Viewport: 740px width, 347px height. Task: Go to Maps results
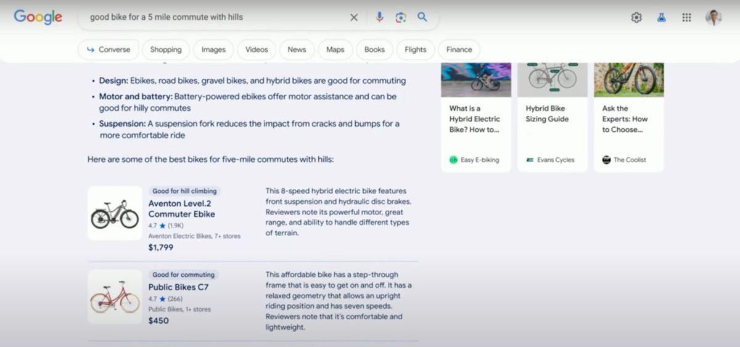[x=335, y=49]
